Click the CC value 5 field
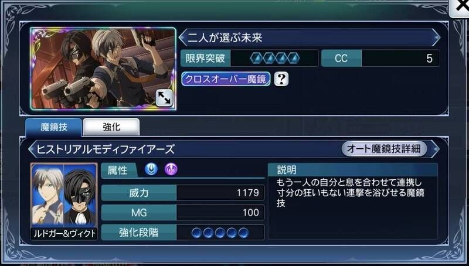Screen dimensions: 469x266 point(400,58)
